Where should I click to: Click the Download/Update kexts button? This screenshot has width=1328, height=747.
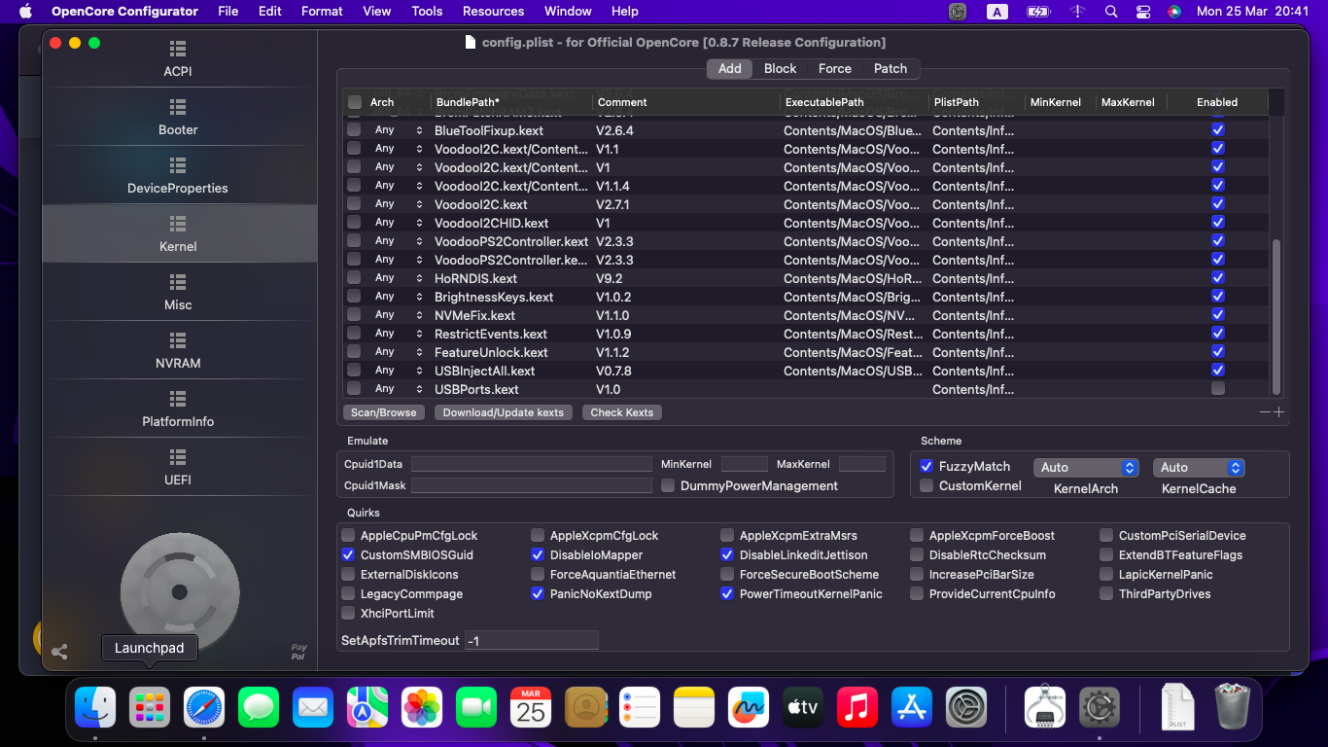(504, 412)
